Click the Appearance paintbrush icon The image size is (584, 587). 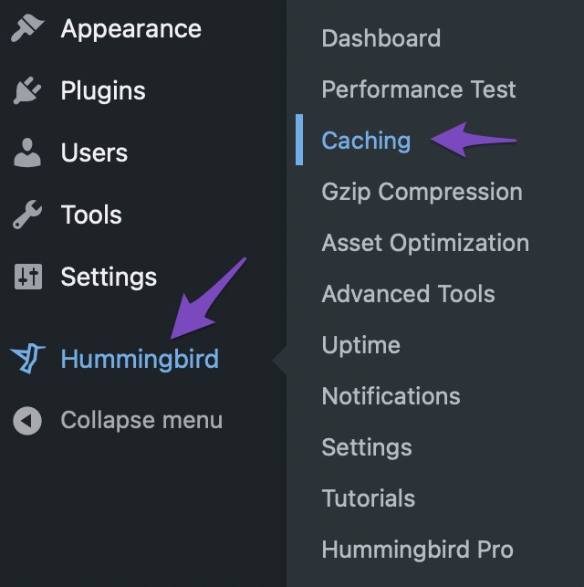click(27, 28)
